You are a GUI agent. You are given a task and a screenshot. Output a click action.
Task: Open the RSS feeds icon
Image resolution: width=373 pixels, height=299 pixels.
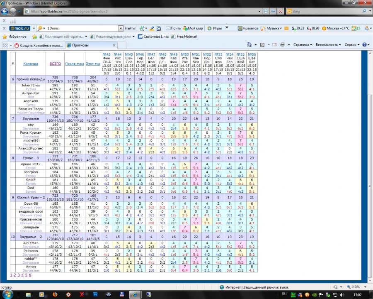tap(262, 45)
